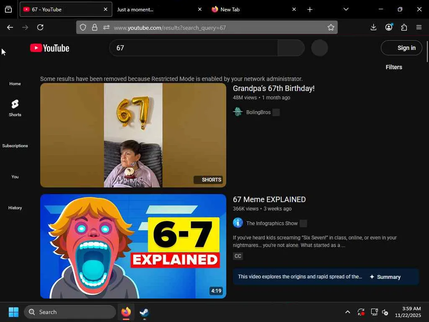Open a new tab with plus icon

(x=310, y=10)
